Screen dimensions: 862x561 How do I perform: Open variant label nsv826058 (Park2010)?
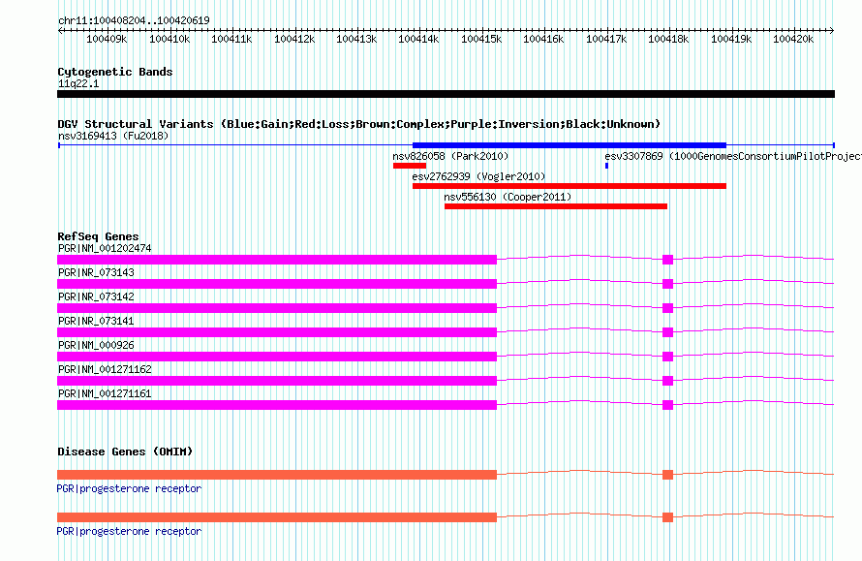(x=450, y=156)
